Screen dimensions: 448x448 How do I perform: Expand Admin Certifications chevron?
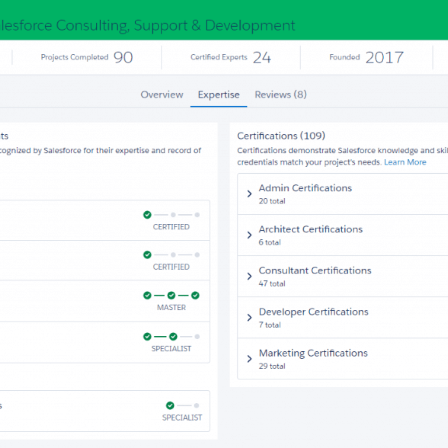click(249, 194)
